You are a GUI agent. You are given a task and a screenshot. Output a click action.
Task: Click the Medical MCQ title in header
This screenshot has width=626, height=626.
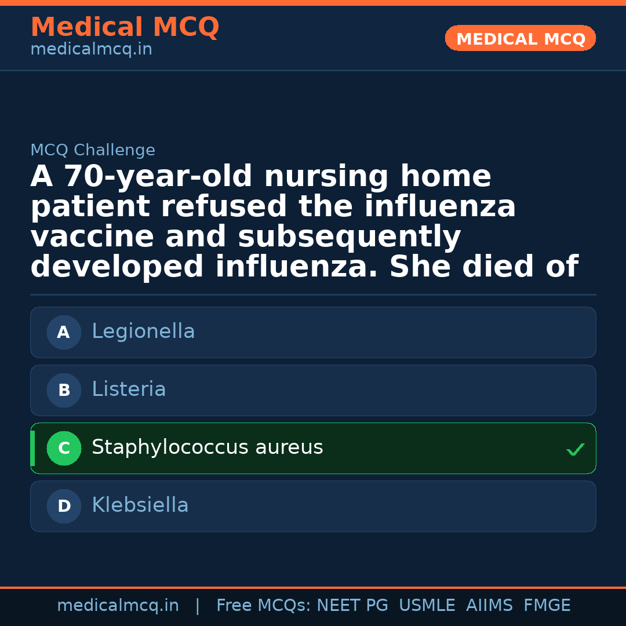tap(125, 27)
